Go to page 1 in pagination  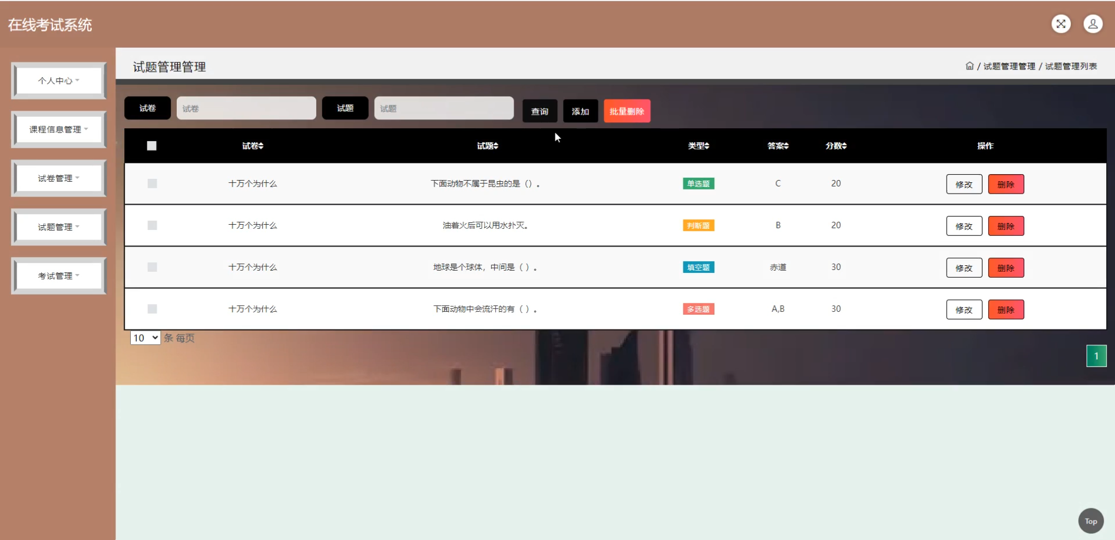[1096, 356]
